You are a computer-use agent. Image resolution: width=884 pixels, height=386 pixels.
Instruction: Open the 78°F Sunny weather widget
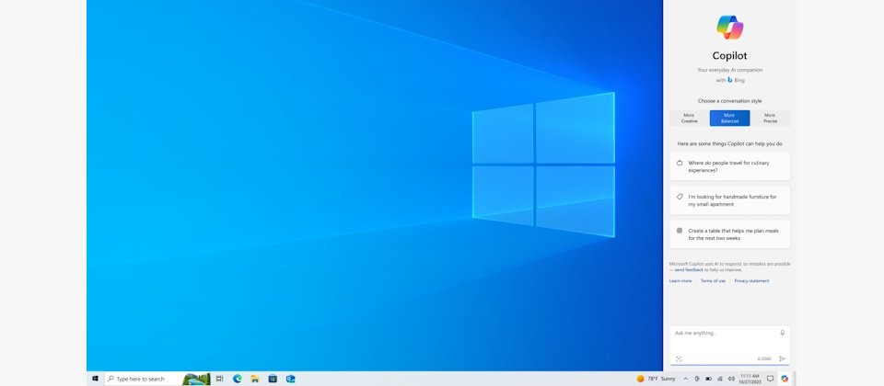[x=656, y=379]
